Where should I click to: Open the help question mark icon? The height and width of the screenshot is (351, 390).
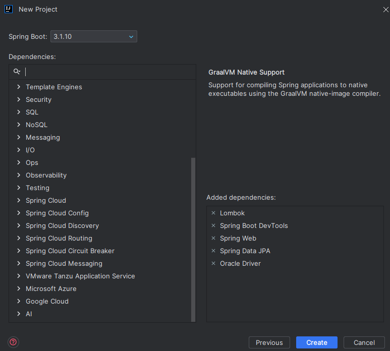click(13, 342)
